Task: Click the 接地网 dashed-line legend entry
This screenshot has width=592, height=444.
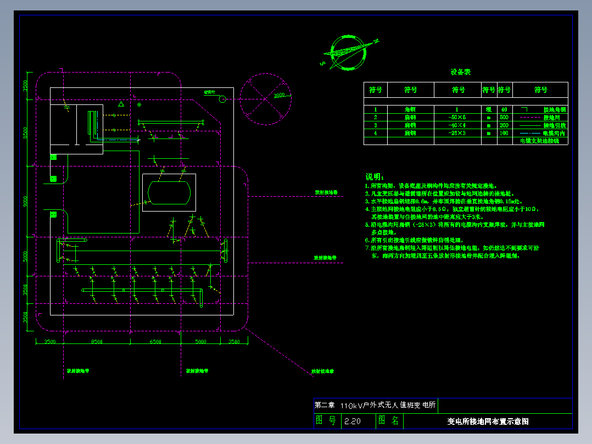Action: point(540,118)
